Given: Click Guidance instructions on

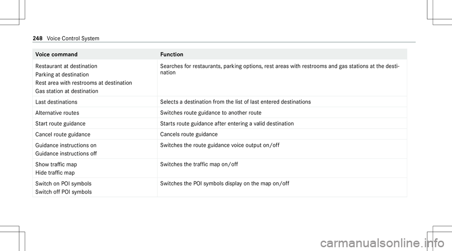Looking at the screenshot, I should tap(66, 146).
